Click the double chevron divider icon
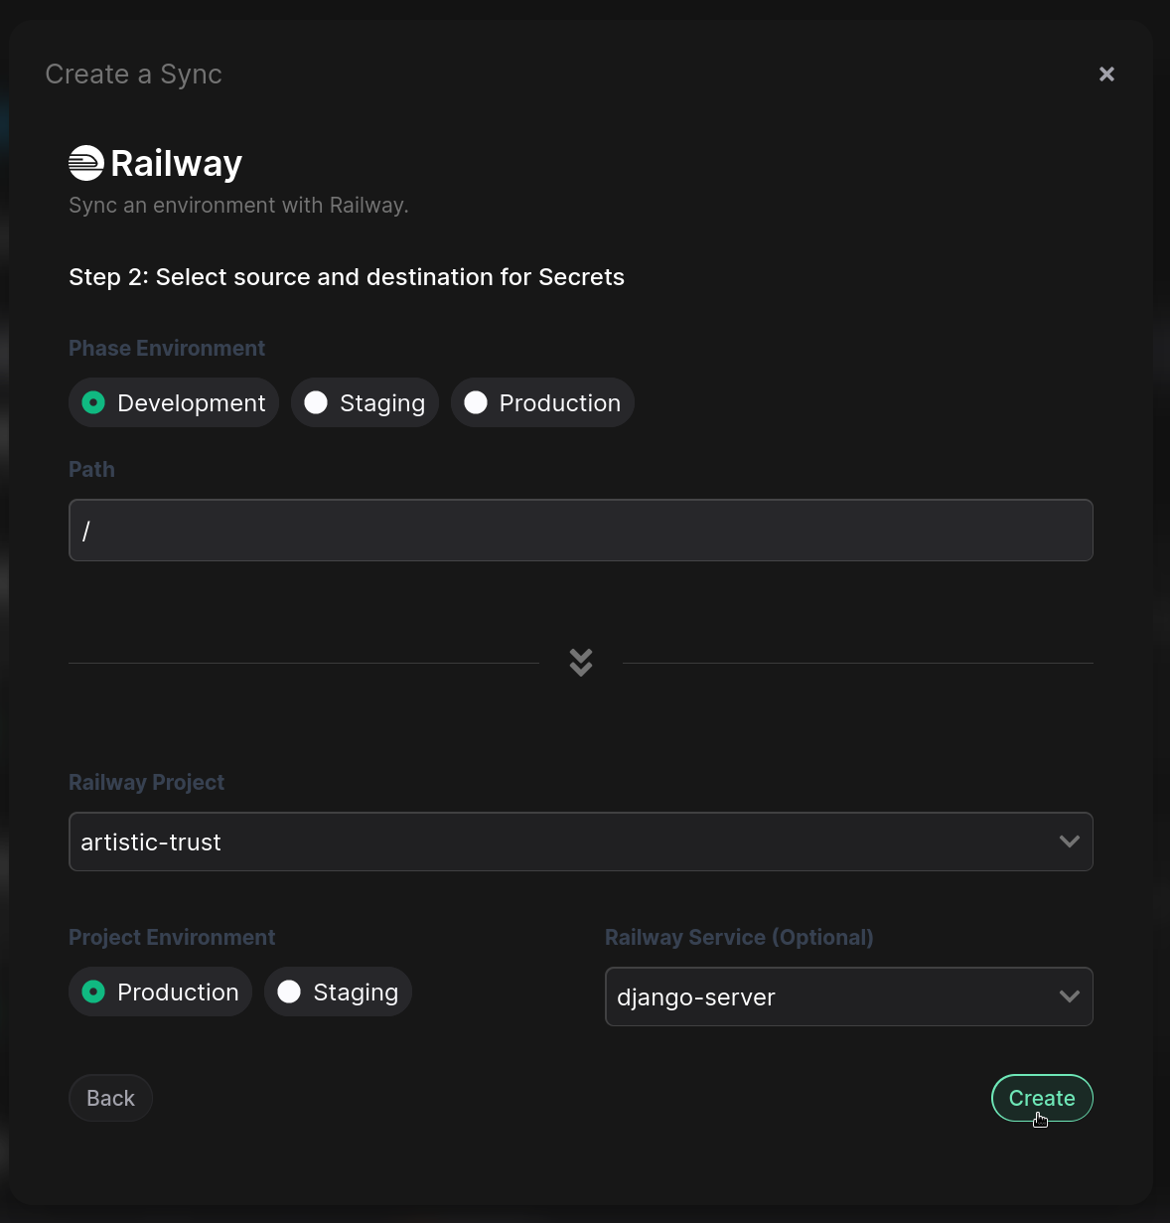Viewport: 1170px width, 1223px height. click(x=580, y=662)
